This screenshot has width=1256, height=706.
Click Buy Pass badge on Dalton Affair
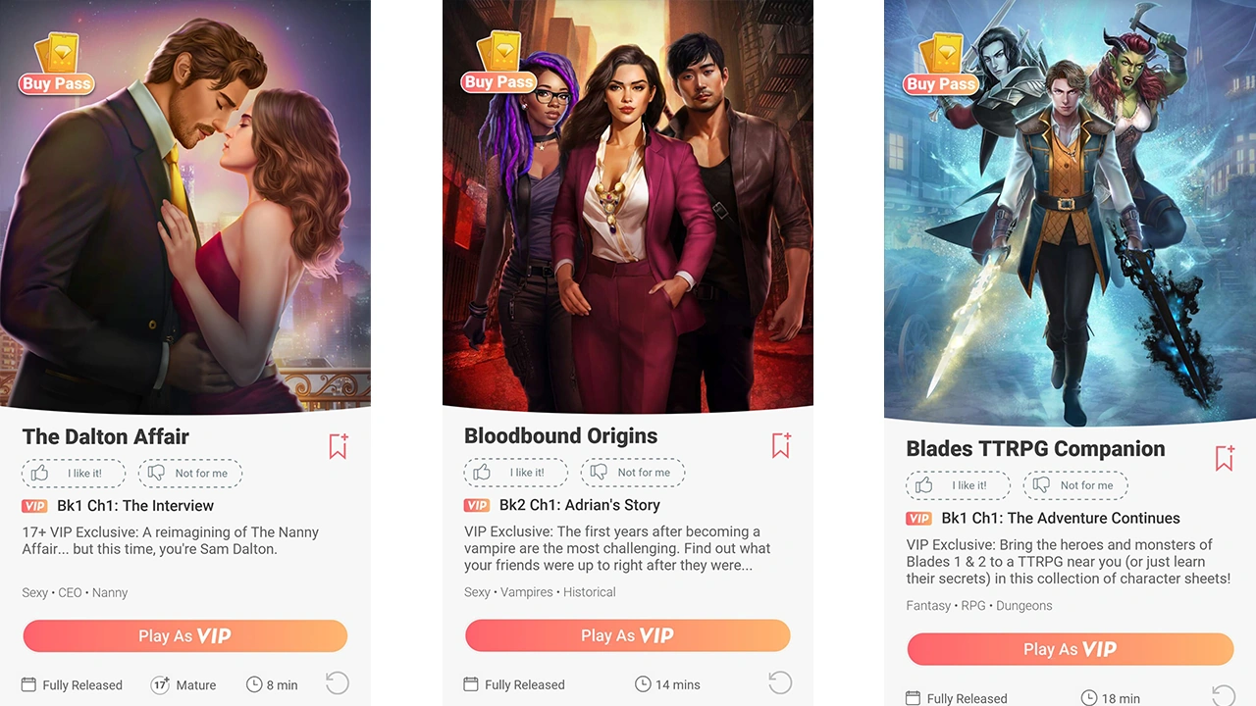tap(56, 65)
